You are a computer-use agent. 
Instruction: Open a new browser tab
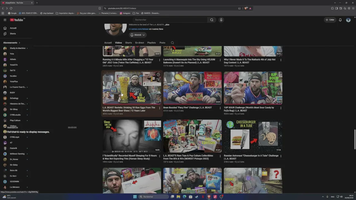pos(37,3)
